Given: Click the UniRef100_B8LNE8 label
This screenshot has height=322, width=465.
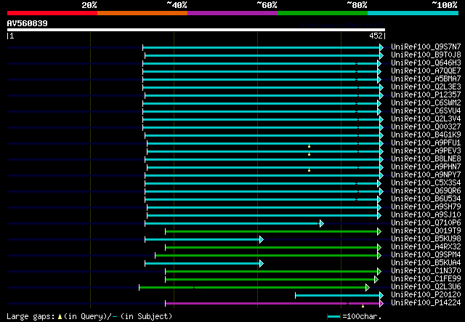Looking at the screenshot, I should point(426,158).
